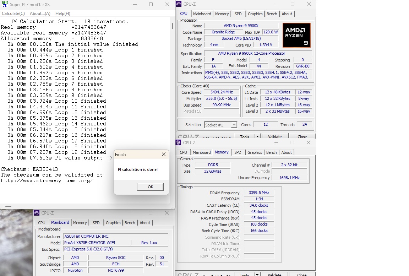Click Multiplier value x55.0 (6.0 - 56.5)
Image resolution: width=409 pixels, height=276 pixels.
point(222,99)
